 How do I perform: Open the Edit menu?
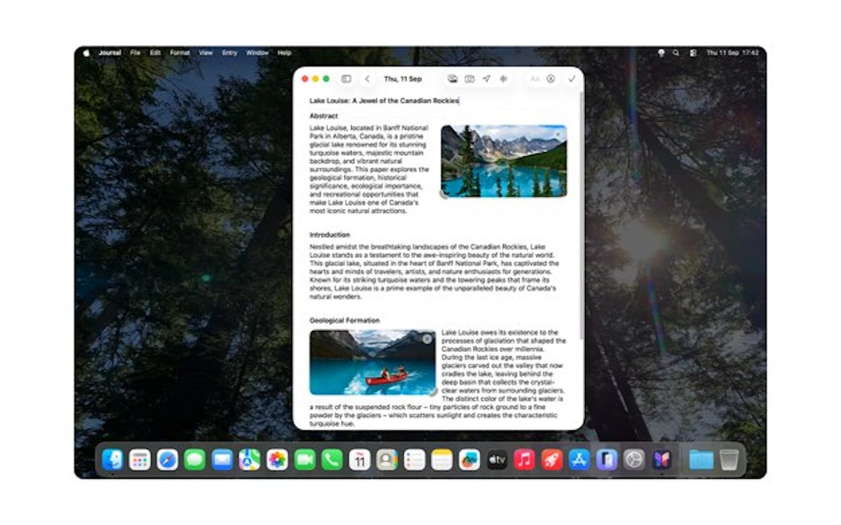click(x=155, y=53)
